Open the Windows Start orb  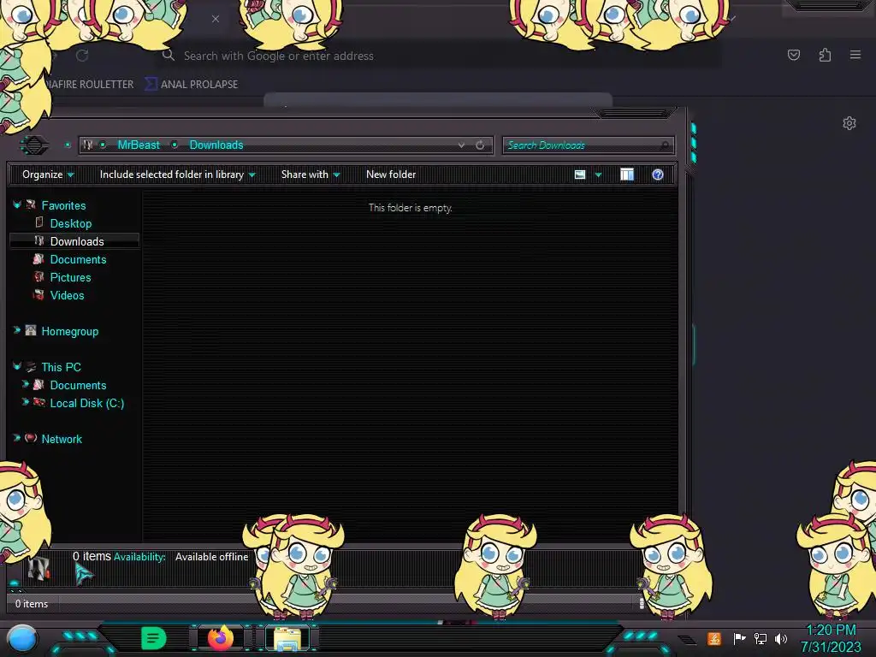click(x=21, y=640)
